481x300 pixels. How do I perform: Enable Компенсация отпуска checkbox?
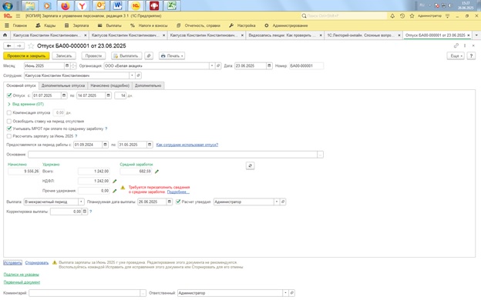click(9, 112)
